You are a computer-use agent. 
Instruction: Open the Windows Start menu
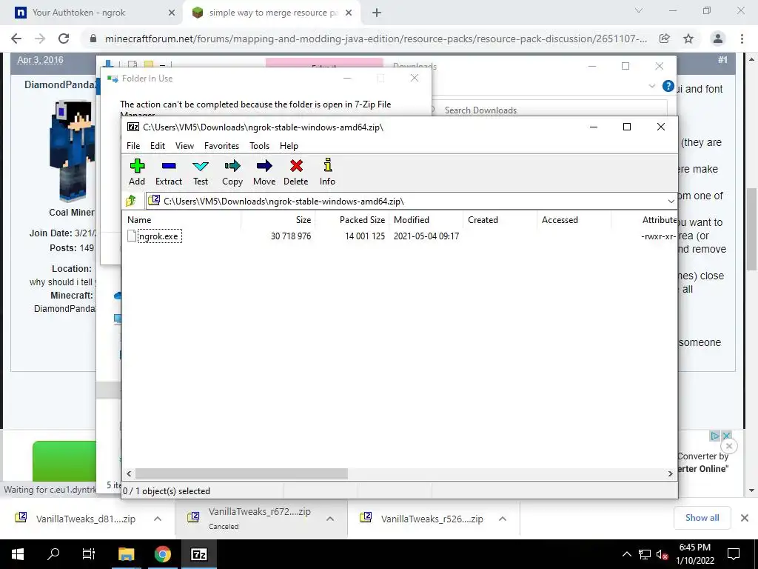click(18, 554)
